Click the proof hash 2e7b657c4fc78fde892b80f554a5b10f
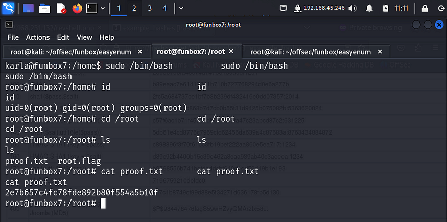Viewport: 447px width, 222px height. [81, 193]
